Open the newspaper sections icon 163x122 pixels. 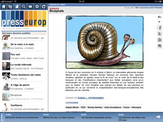coord(10,7)
